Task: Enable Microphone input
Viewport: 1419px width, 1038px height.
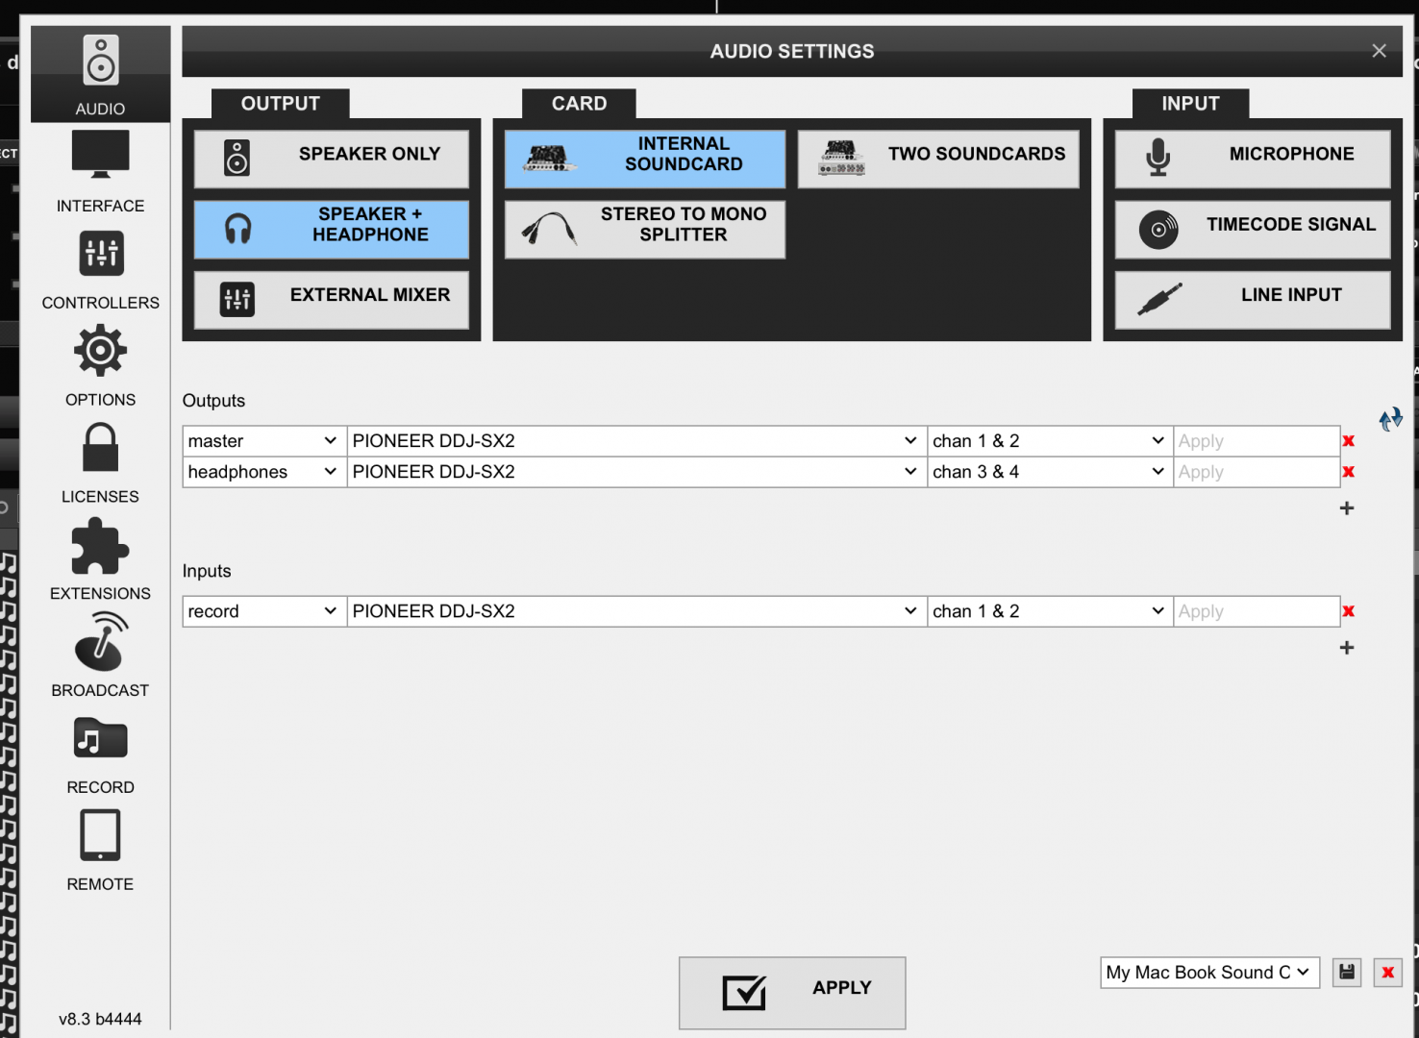Action: 1253,159
